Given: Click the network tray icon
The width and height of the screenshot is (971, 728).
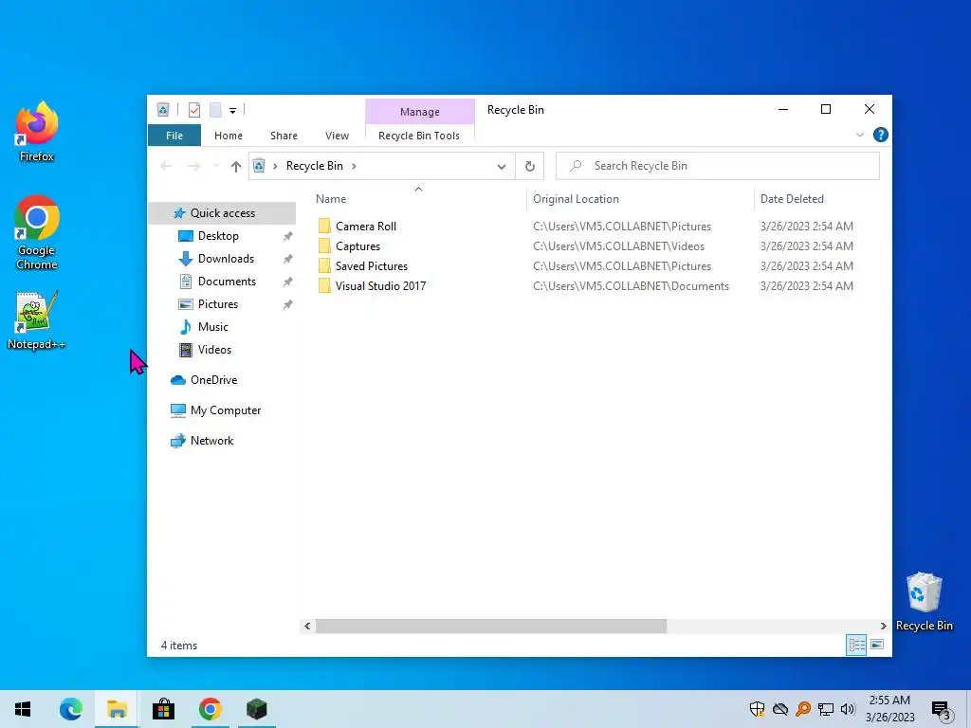Looking at the screenshot, I should click(826, 709).
